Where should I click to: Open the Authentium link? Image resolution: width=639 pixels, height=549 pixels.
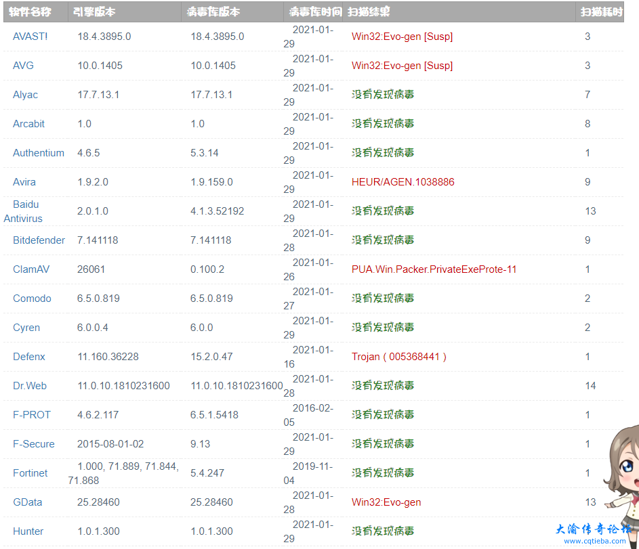39,153
